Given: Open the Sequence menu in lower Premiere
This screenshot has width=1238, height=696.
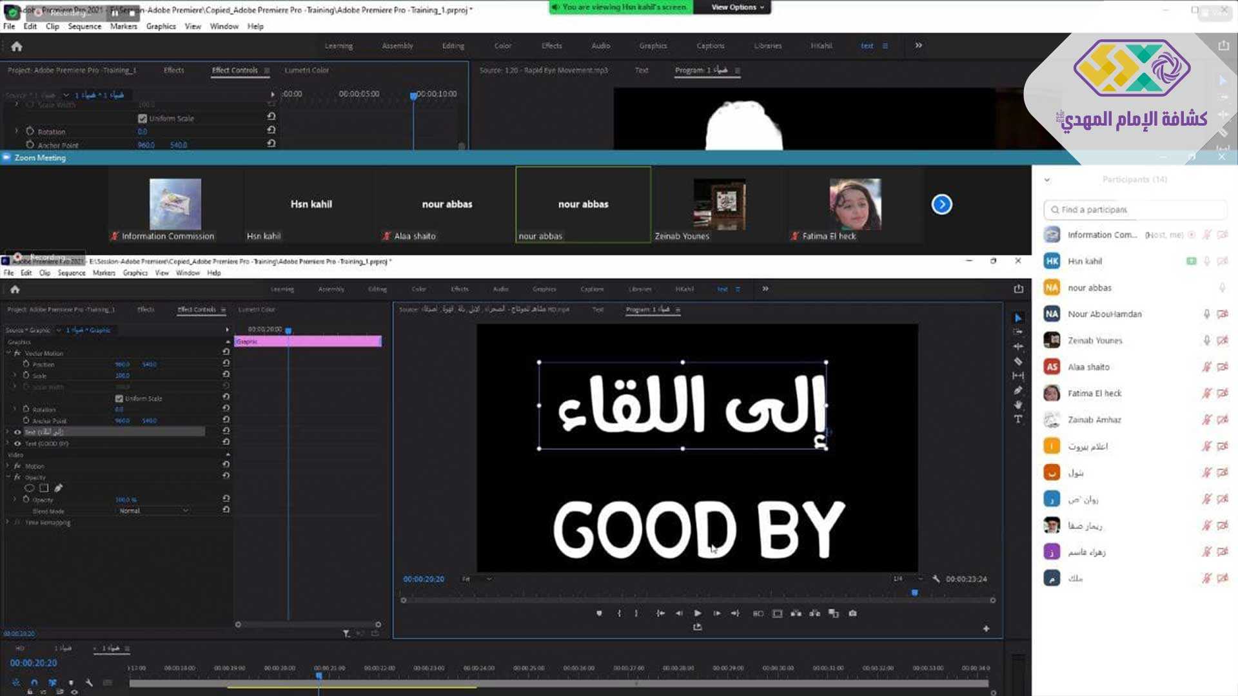Looking at the screenshot, I should click(71, 273).
